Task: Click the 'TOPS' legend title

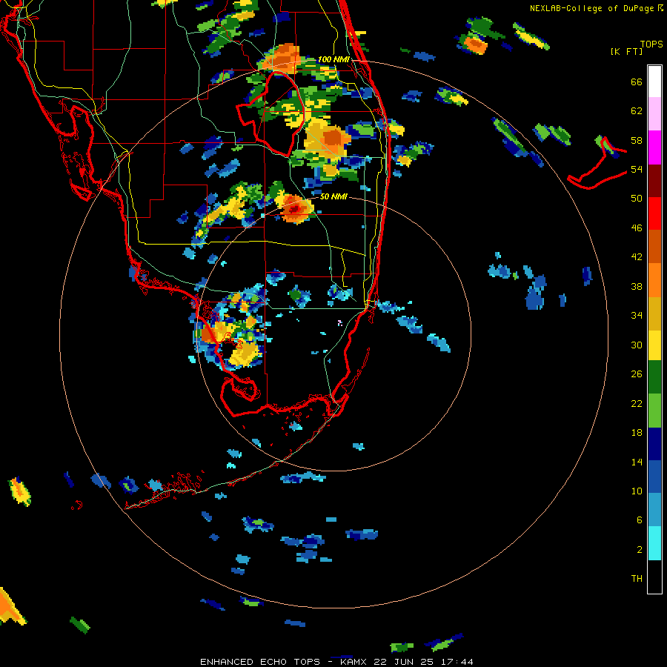Action: coord(651,44)
